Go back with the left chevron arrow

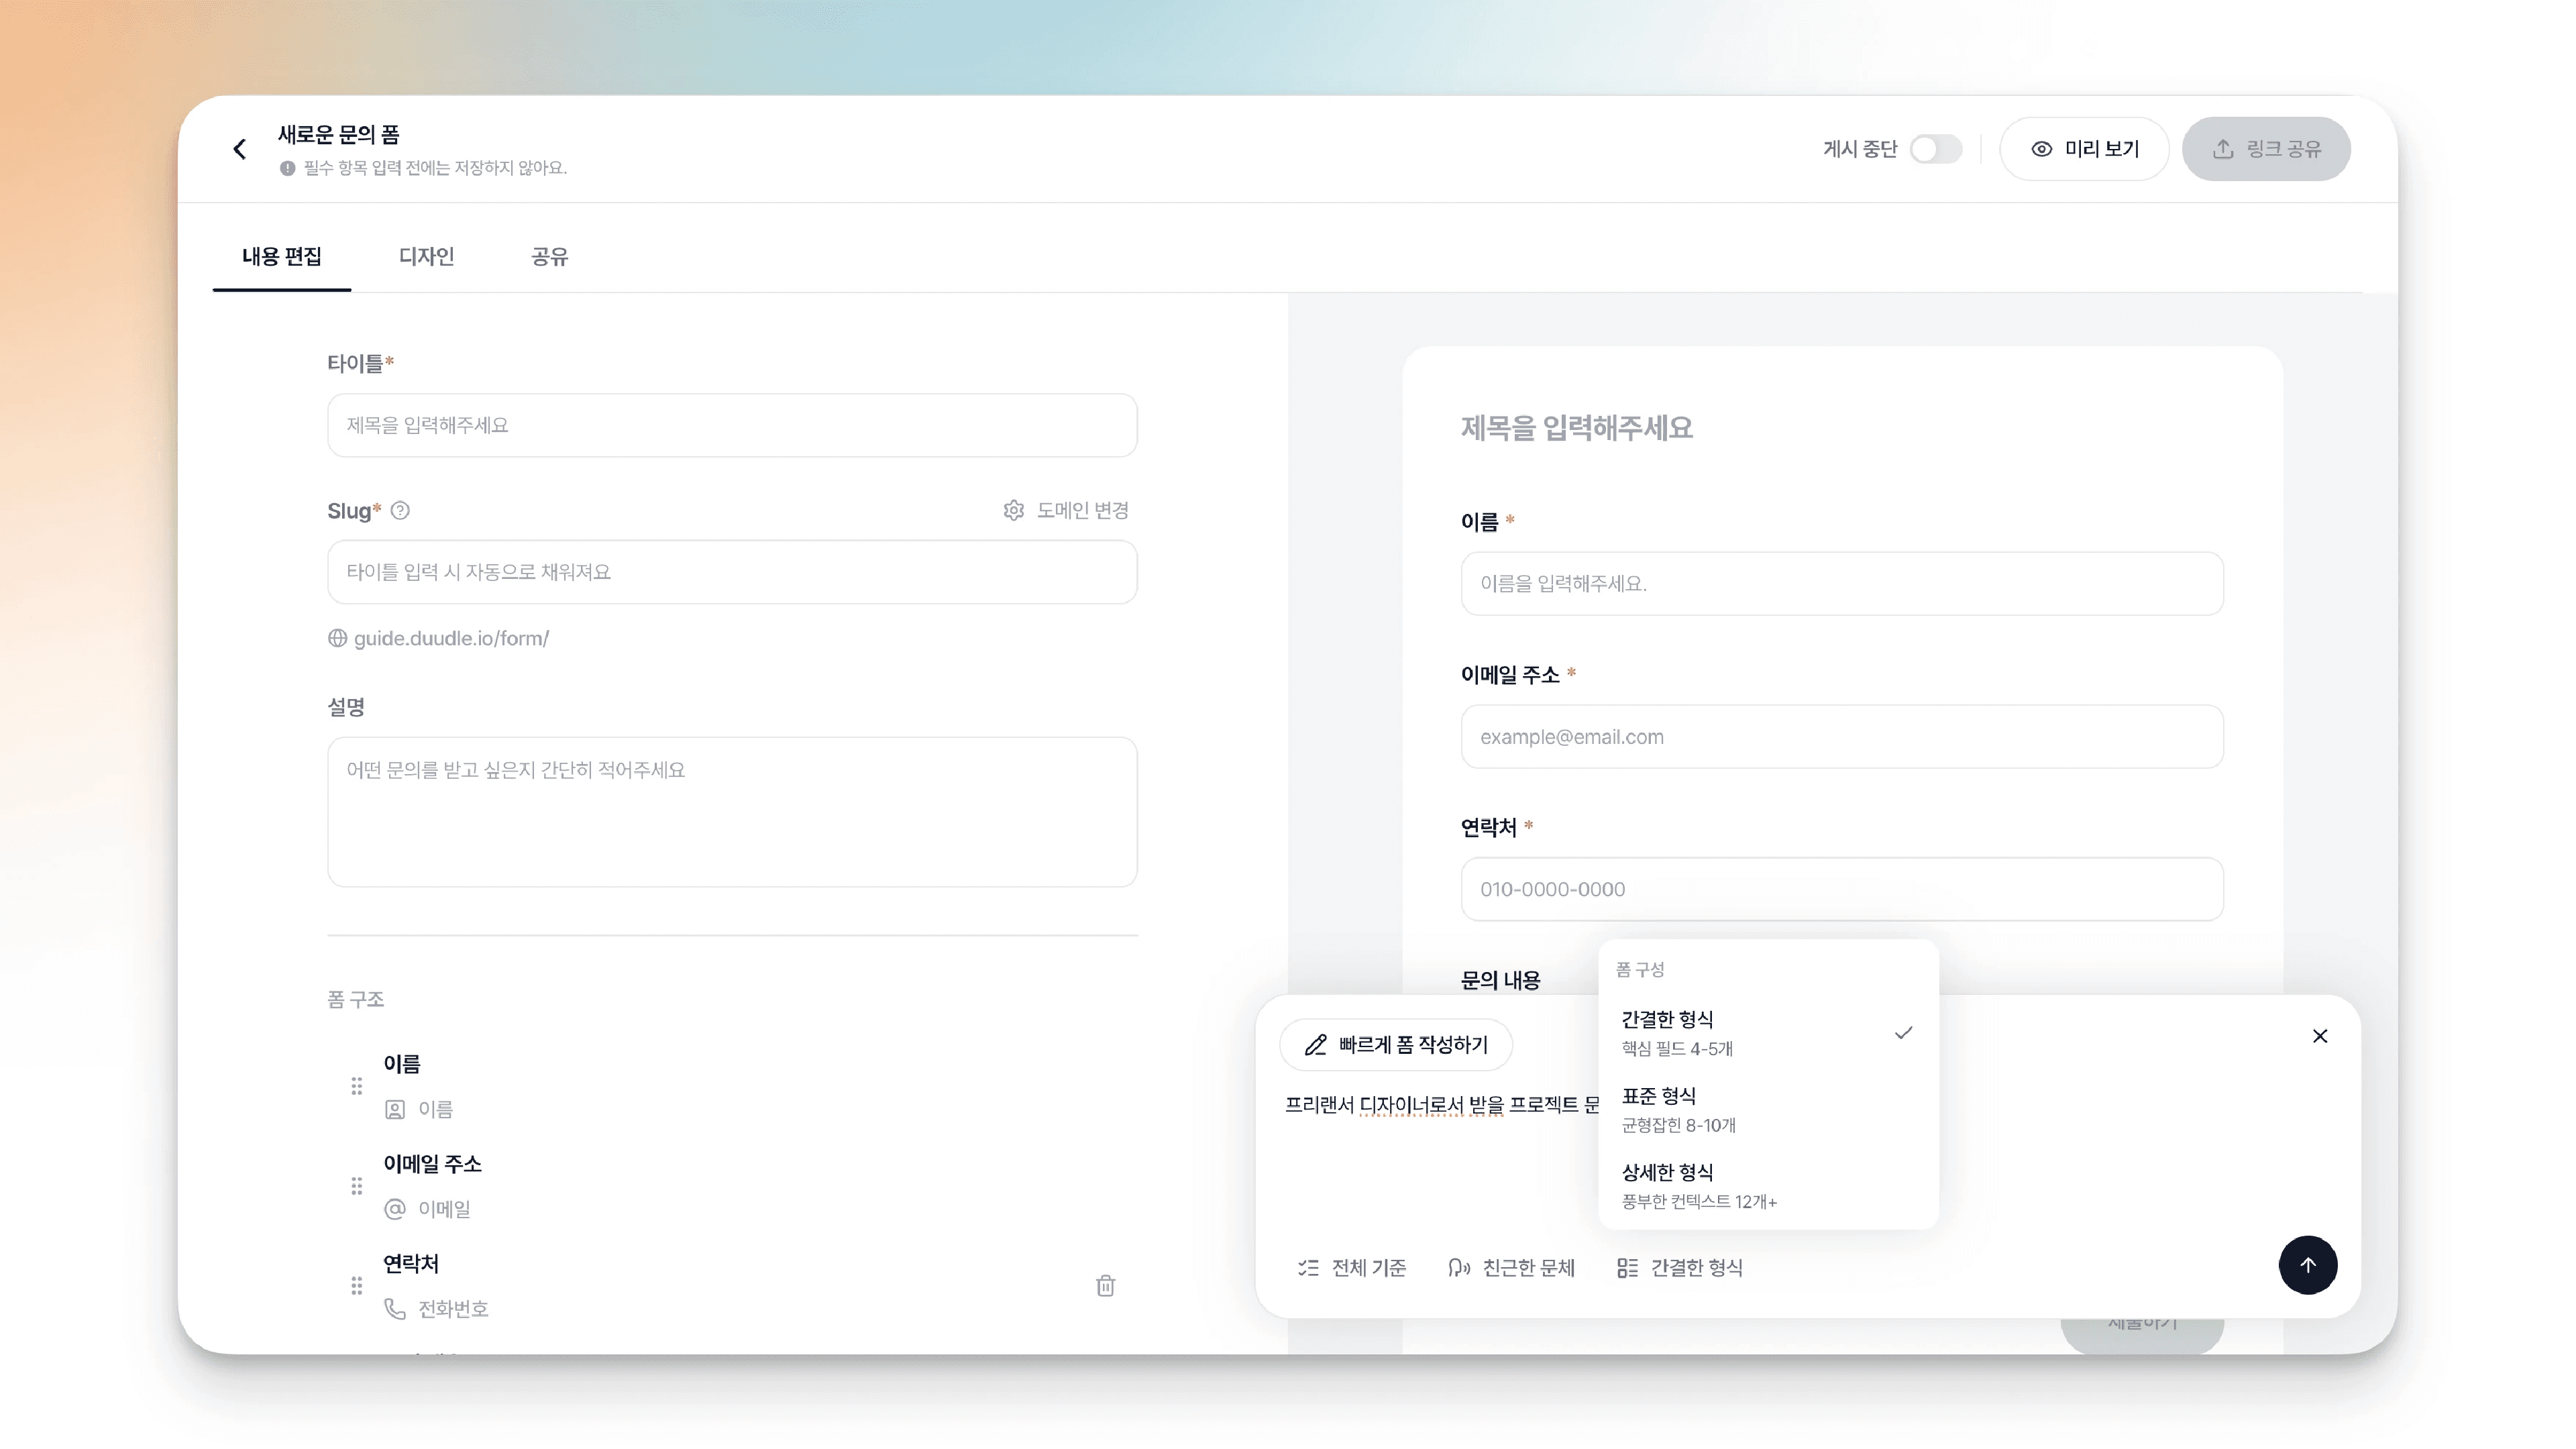(240, 149)
